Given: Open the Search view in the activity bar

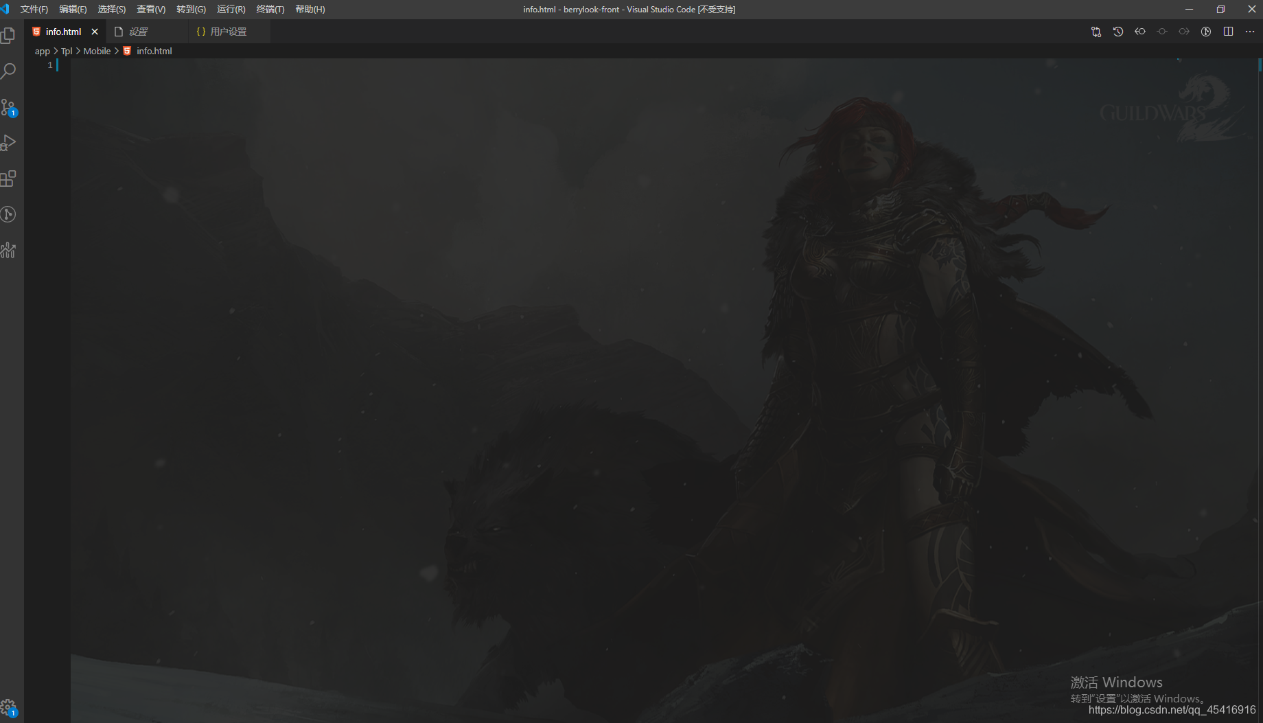Looking at the screenshot, I should click(x=8, y=71).
